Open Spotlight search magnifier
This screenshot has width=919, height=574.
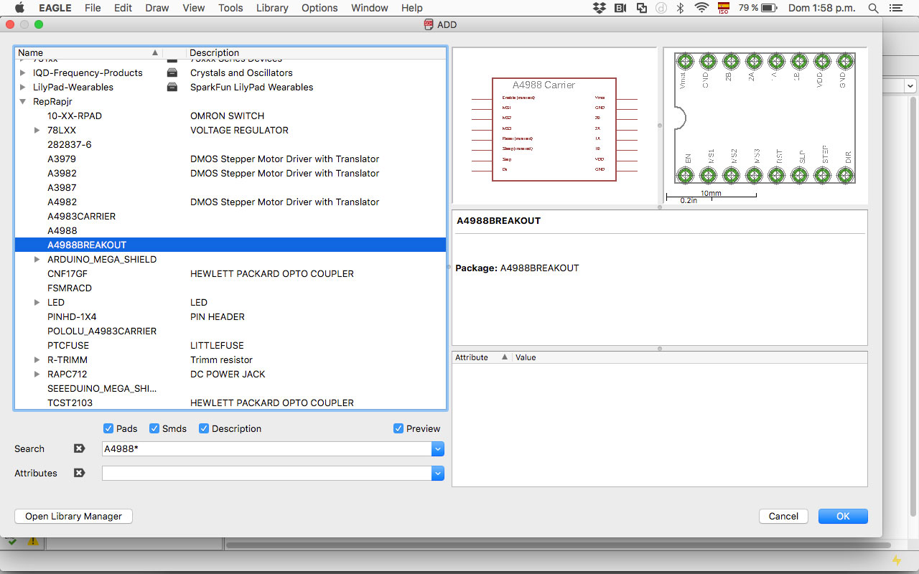pos(874,8)
